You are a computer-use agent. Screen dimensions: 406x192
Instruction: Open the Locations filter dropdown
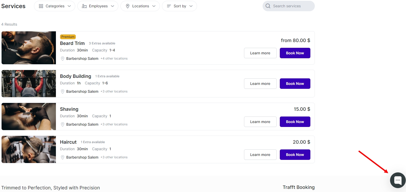coord(140,6)
